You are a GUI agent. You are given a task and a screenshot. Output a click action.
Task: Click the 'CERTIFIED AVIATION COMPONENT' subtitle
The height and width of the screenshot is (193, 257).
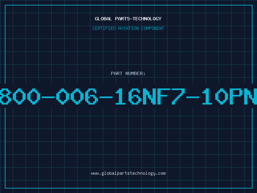click(128, 28)
